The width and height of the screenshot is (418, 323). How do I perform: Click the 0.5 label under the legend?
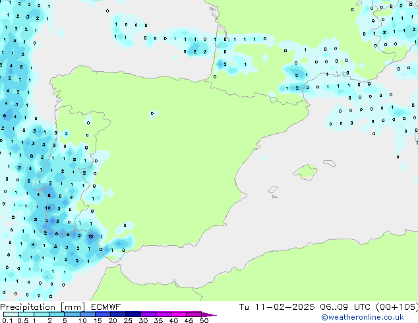click(22, 321)
